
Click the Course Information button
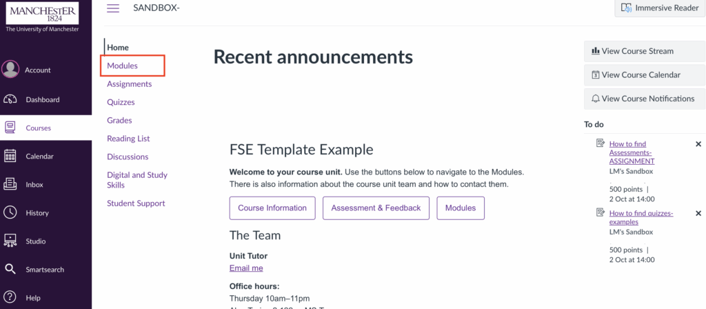272,208
